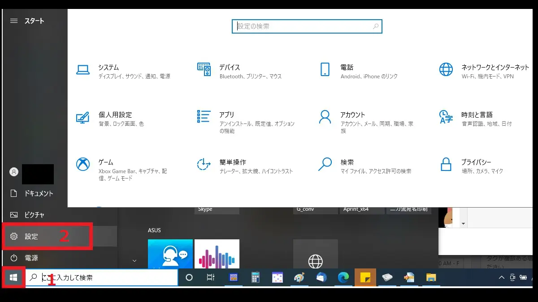Open the 電話 phone settings
This screenshot has width=538, height=302.
[x=359, y=71]
